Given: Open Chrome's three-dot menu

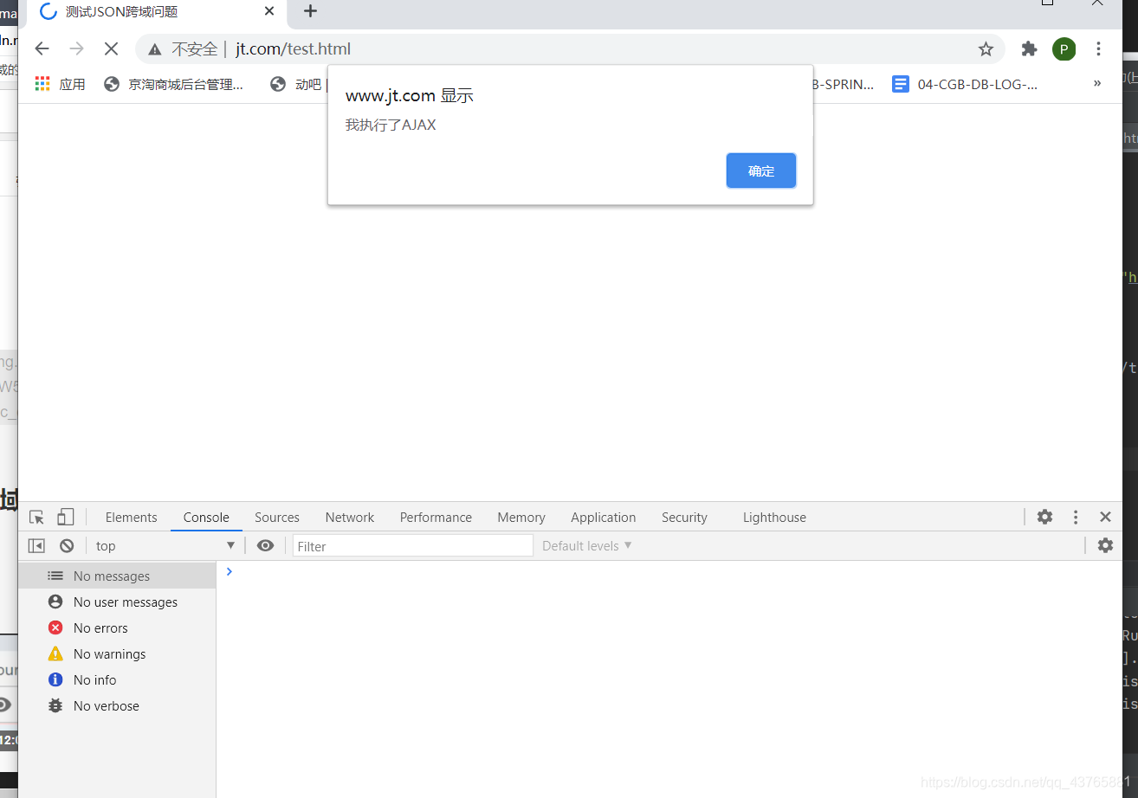Looking at the screenshot, I should 1098,49.
